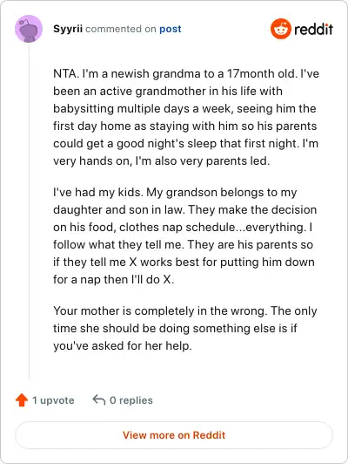The image size is (348, 464).
Task: Open the blue 'post' link
Action: click(171, 29)
